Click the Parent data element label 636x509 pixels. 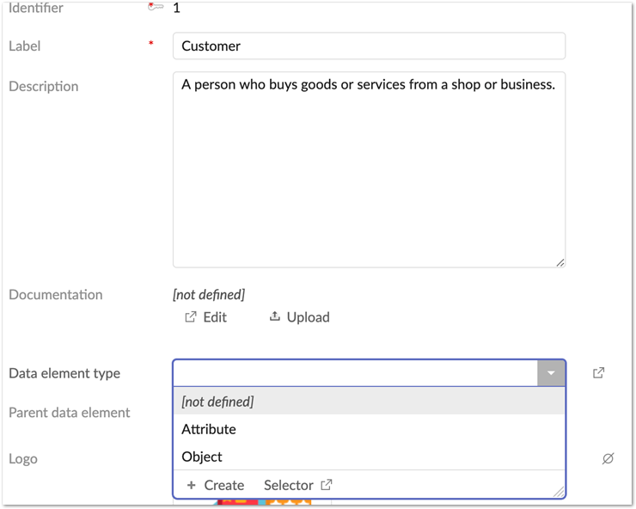[70, 413]
